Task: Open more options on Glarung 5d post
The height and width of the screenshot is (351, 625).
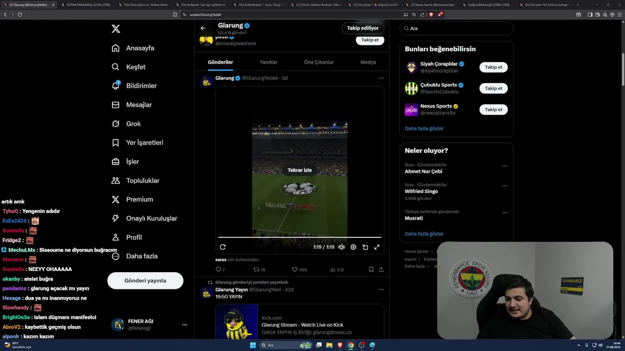Action: point(381,78)
